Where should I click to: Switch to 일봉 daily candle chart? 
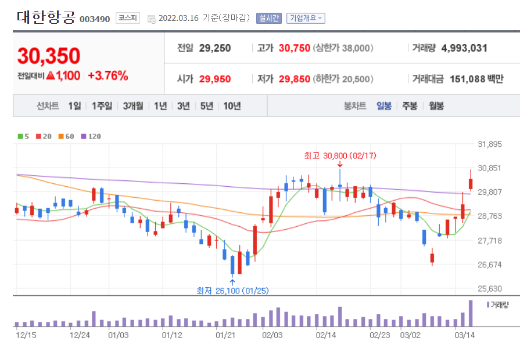pyautogui.click(x=384, y=106)
